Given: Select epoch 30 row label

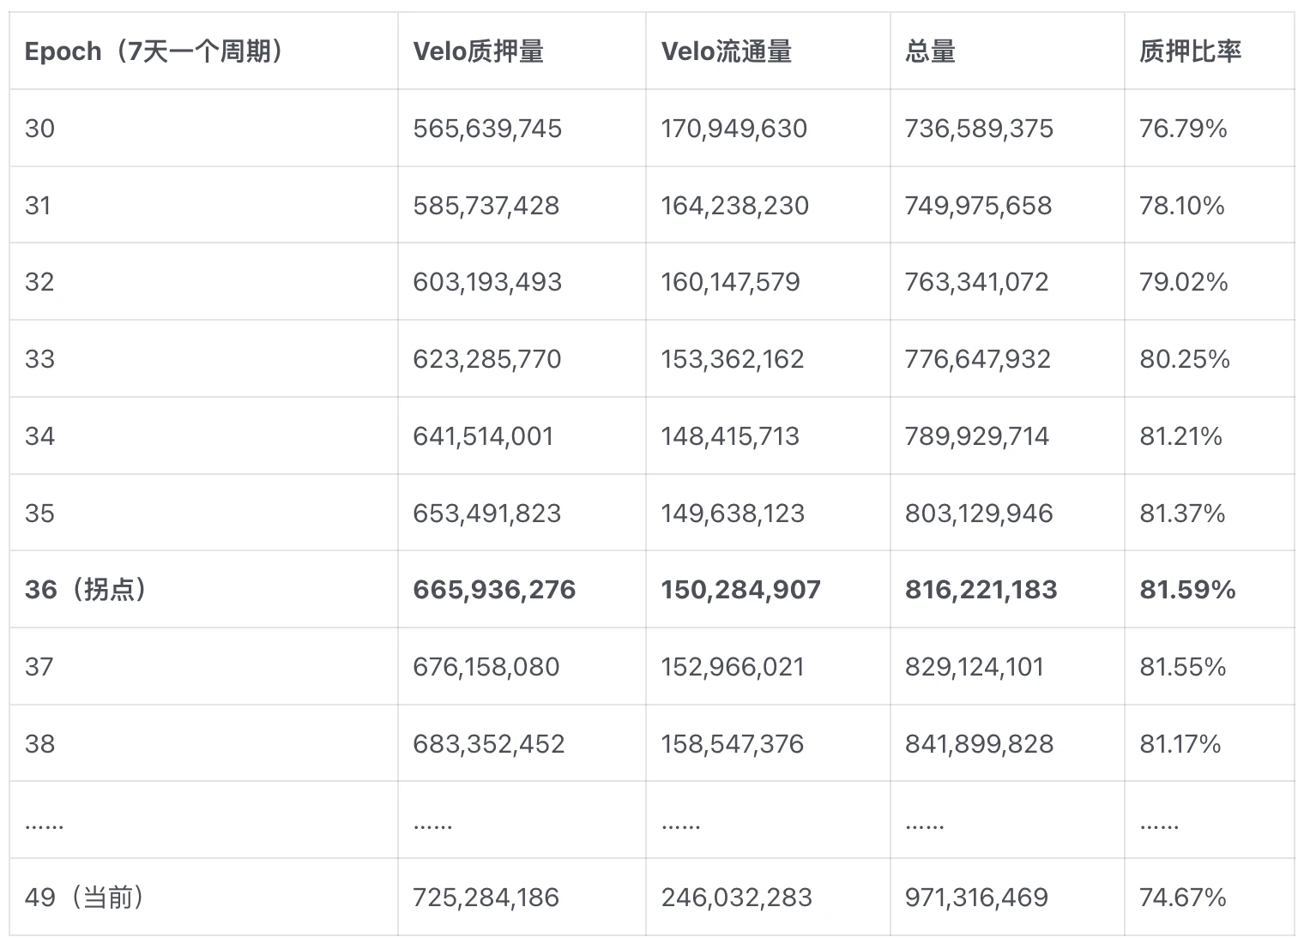Looking at the screenshot, I should click(x=39, y=129).
